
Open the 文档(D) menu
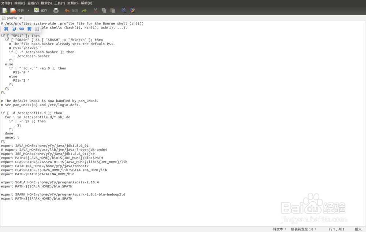coord(73,3)
